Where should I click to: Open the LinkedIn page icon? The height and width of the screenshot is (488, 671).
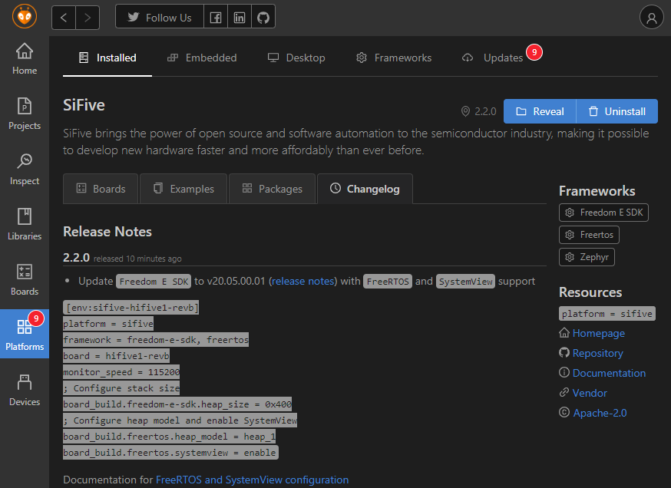pos(240,18)
